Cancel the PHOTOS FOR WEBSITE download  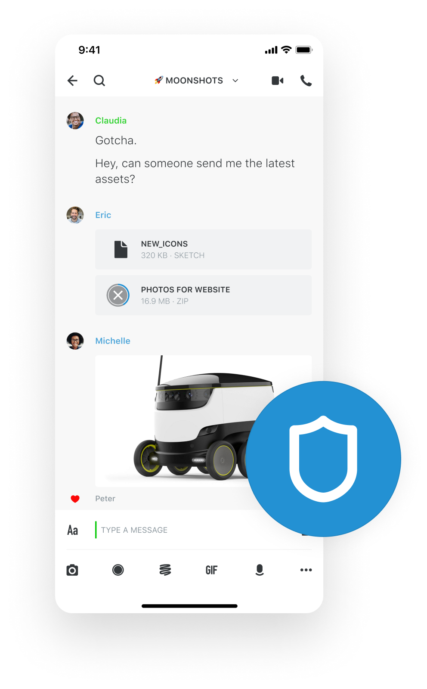pyautogui.click(x=118, y=295)
